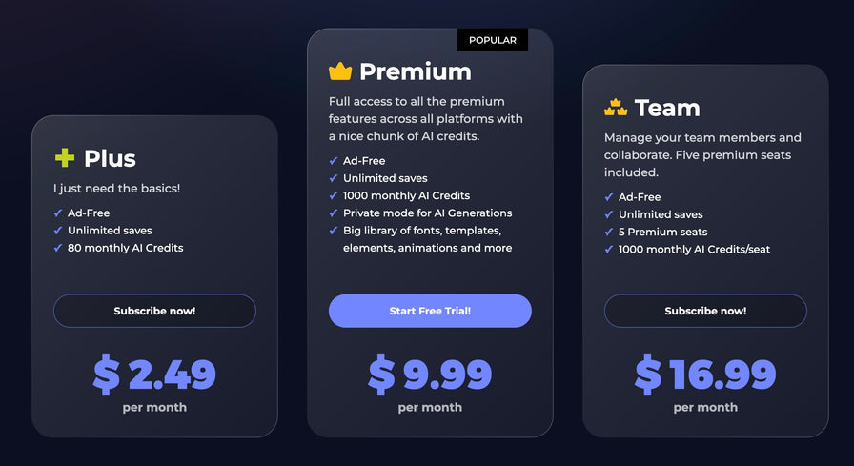Click Subscribe now on the Plus plan
Screen dimensions: 854x466
point(154,312)
